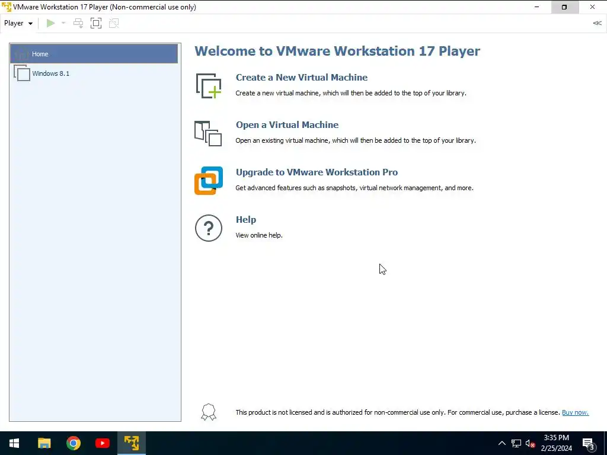The width and height of the screenshot is (607, 455).
Task: Select Home in the library sidebar
Action: 94,54
